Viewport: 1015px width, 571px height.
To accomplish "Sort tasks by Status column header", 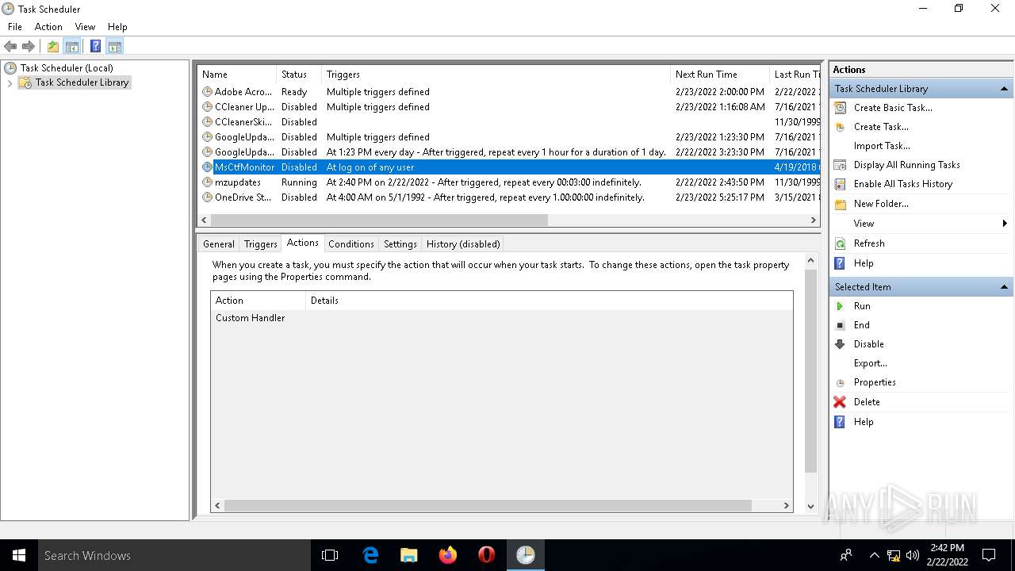I will (299, 75).
